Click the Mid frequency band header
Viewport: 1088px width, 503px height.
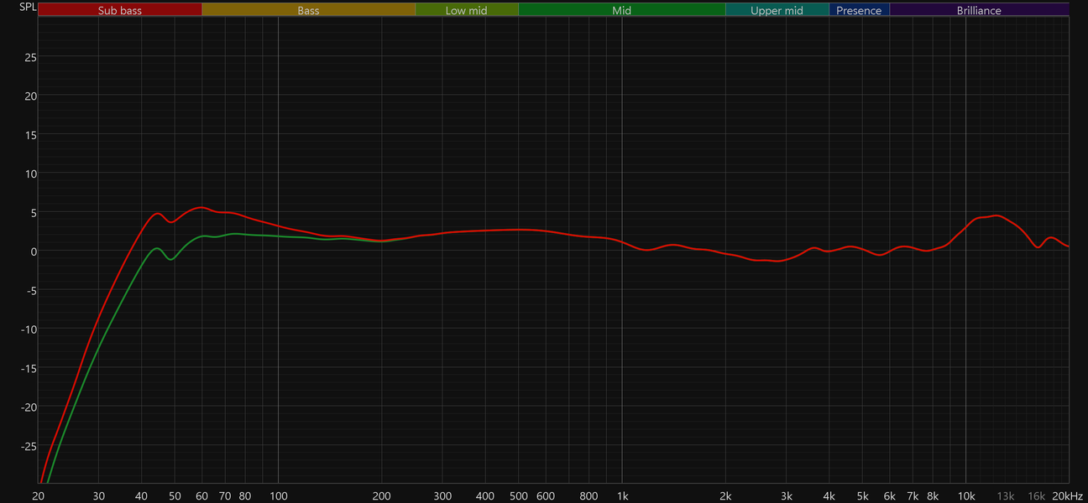pos(621,10)
